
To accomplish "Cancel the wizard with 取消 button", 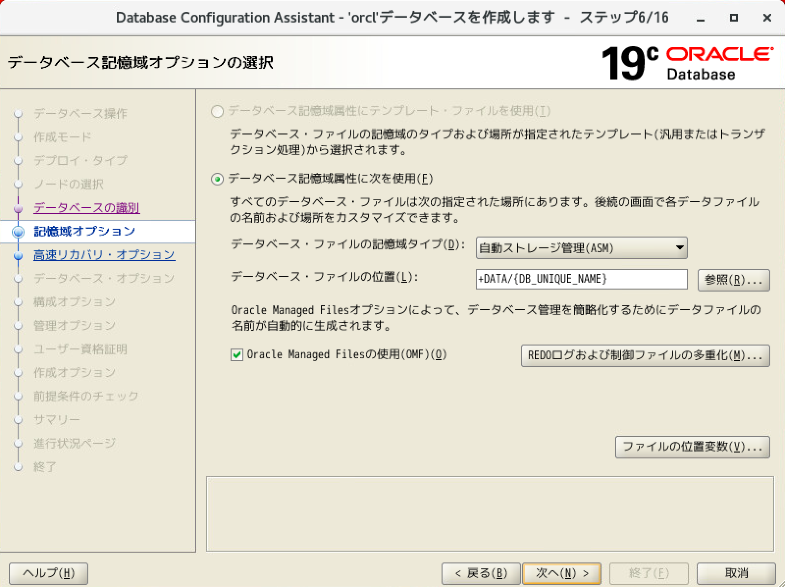I will [x=736, y=573].
